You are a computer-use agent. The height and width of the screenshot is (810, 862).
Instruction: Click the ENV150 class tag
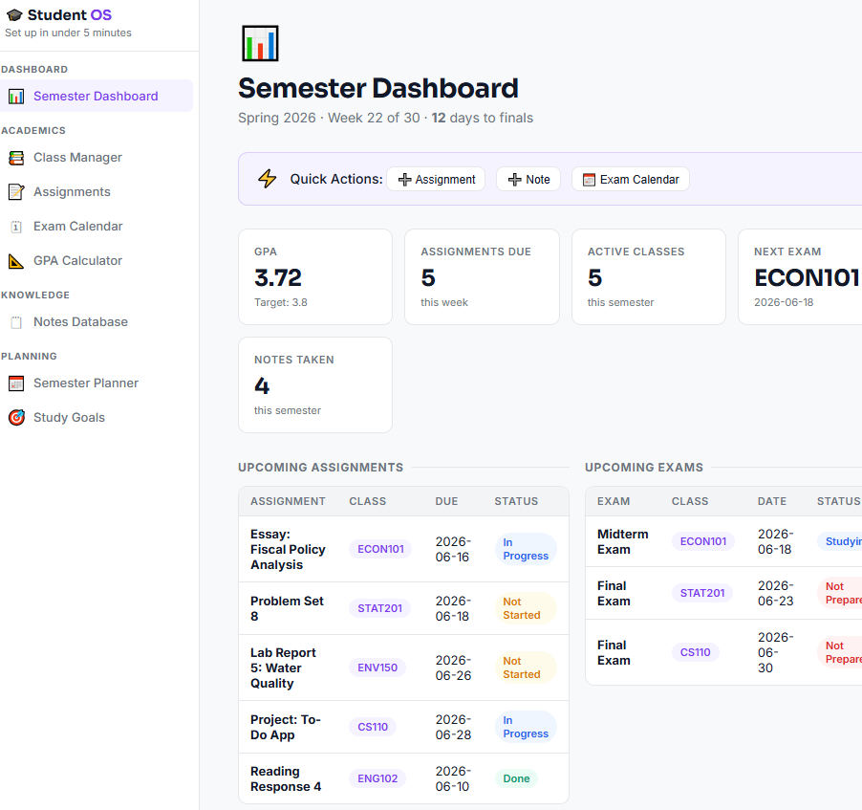[x=377, y=668]
